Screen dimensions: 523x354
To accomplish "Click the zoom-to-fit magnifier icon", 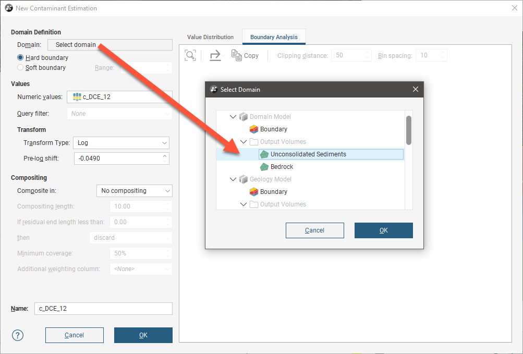I will (190, 55).
